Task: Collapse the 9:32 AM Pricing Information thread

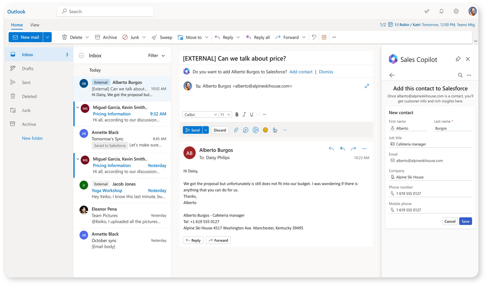Action: tap(78, 108)
